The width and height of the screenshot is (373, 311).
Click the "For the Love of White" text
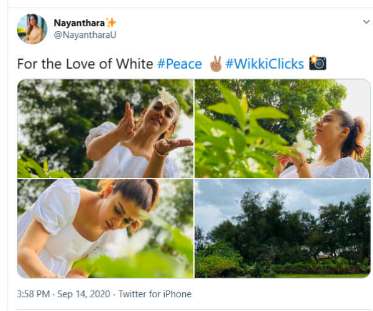[85, 64]
